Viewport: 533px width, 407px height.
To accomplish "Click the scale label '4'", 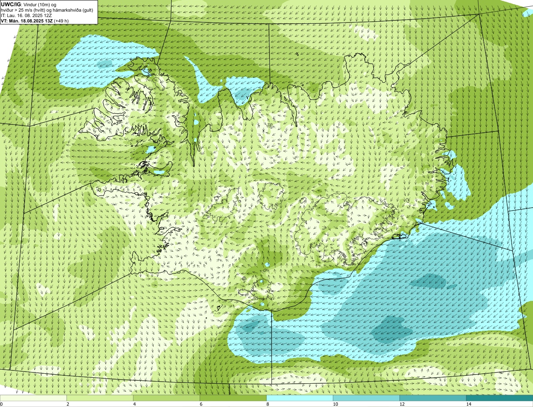I will tap(134, 404).
